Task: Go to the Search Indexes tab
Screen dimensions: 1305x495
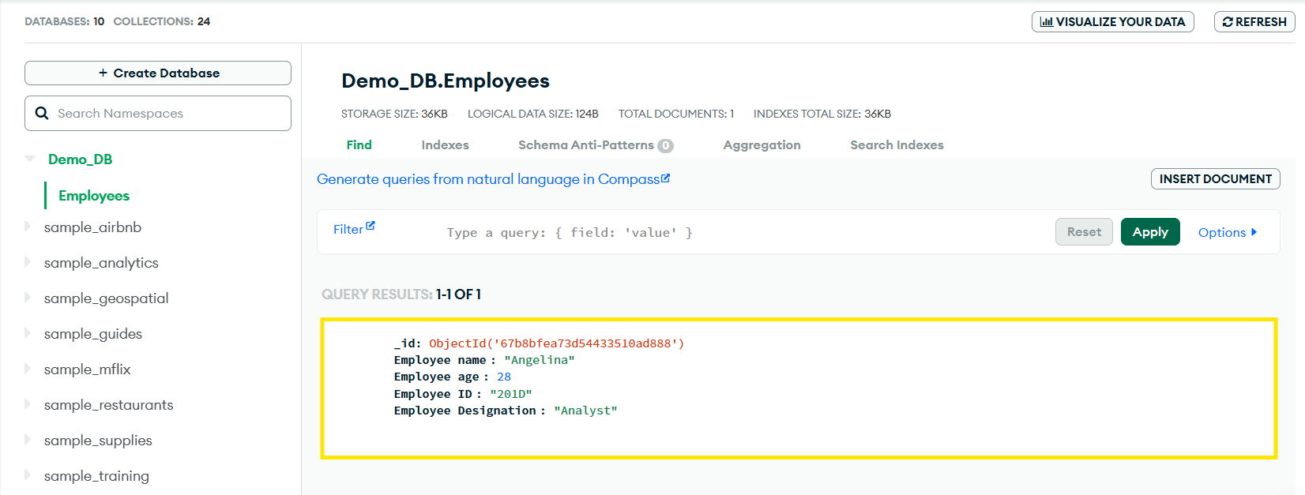Action: tap(897, 145)
